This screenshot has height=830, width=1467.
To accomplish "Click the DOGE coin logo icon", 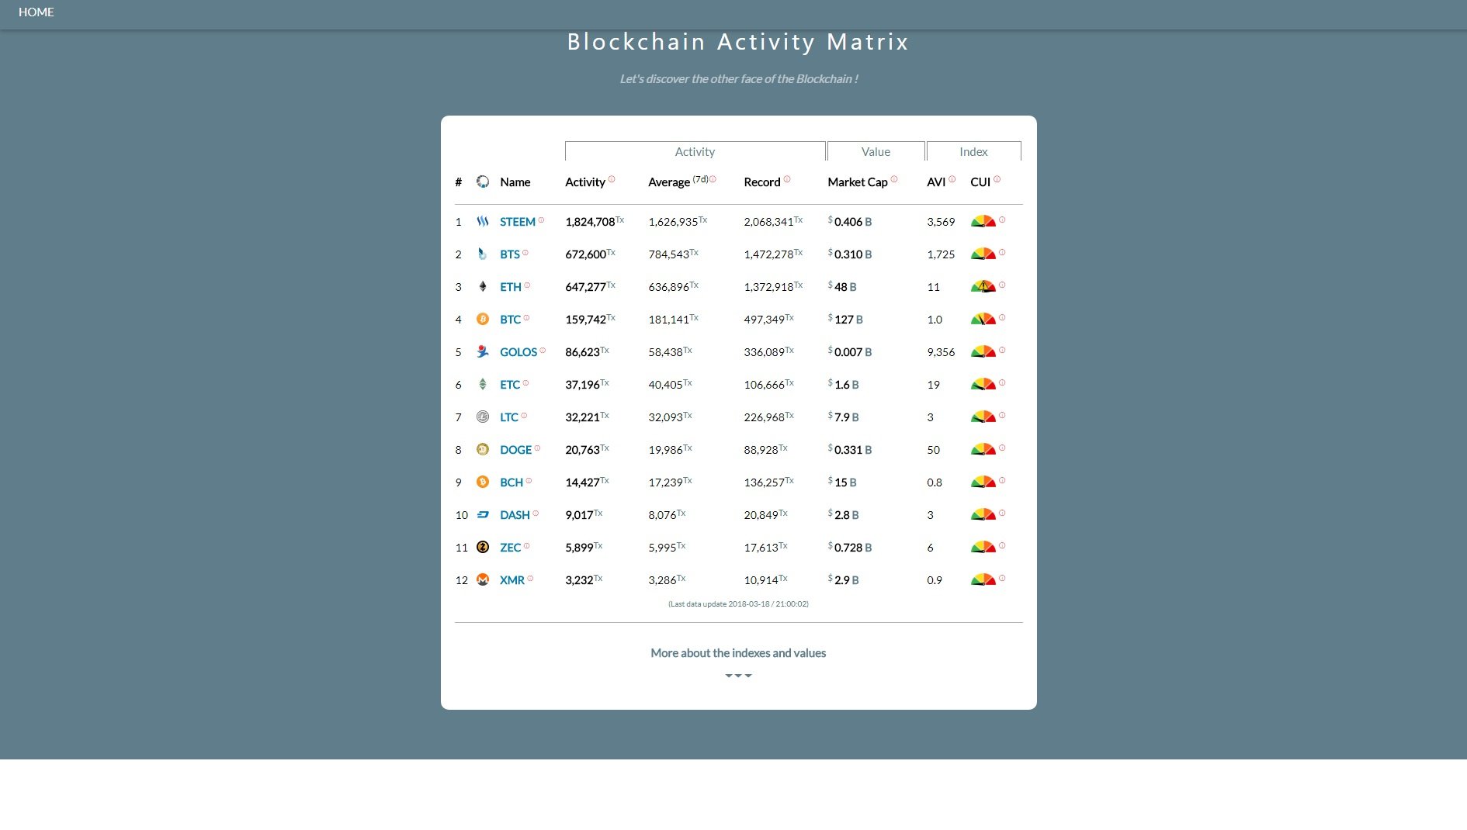I will (483, 449).
